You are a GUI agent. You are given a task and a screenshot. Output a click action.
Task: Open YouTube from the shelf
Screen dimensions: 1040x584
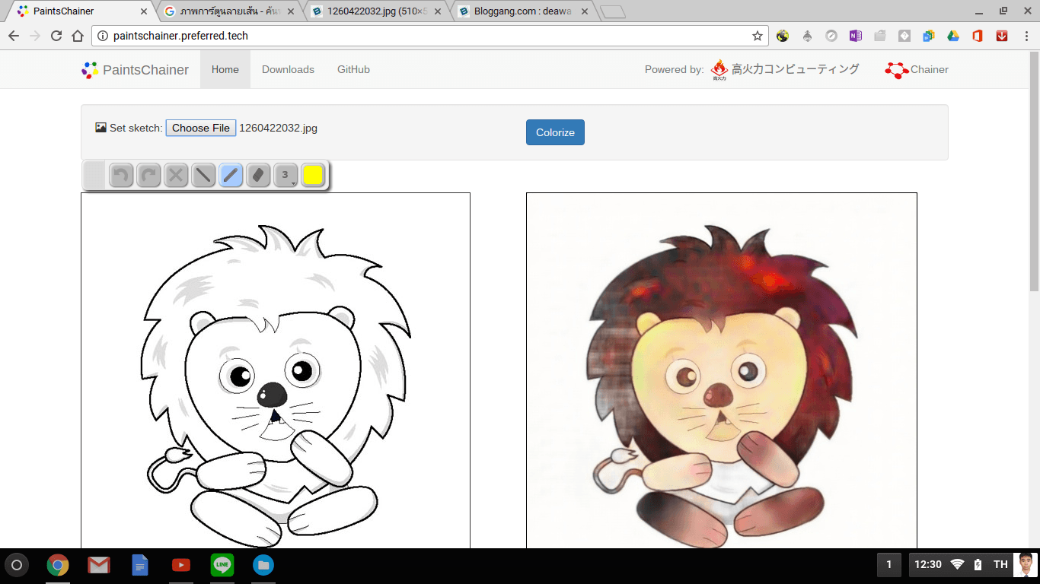(x=181, y=565)
